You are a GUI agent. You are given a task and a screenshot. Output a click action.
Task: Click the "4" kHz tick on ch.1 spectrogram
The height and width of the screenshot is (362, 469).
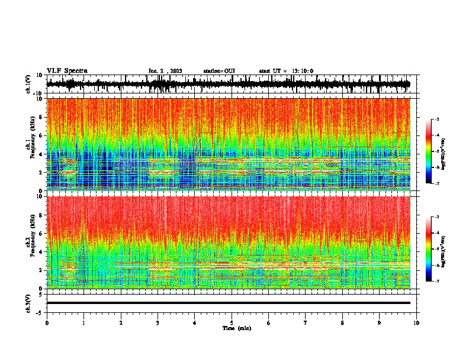pos(41,154)
